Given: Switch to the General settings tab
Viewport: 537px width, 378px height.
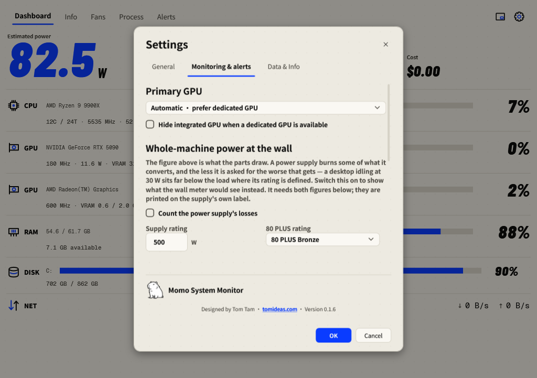Looking at the screenshot, I should point(164,67).
